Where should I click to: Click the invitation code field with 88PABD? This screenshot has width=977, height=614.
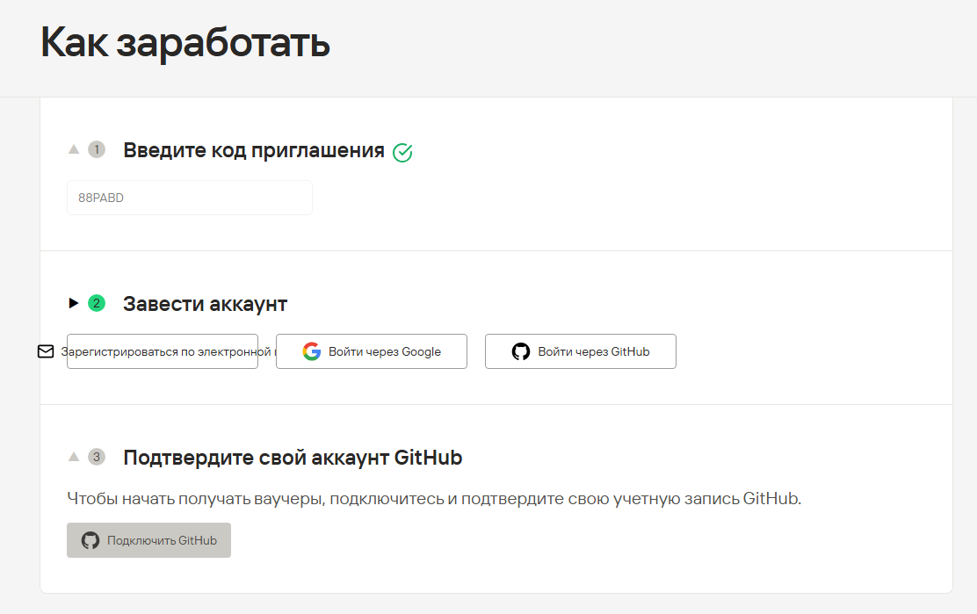click(x=190, y=198)
